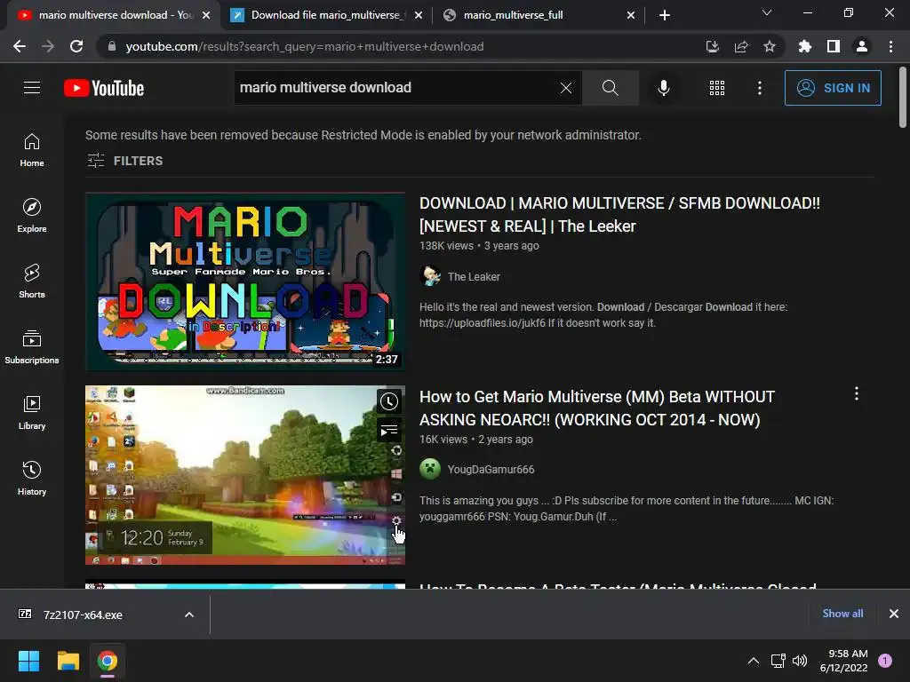Open History in the sidebar
This screenshot has width=910, height=682.
(x=32, y=479)
